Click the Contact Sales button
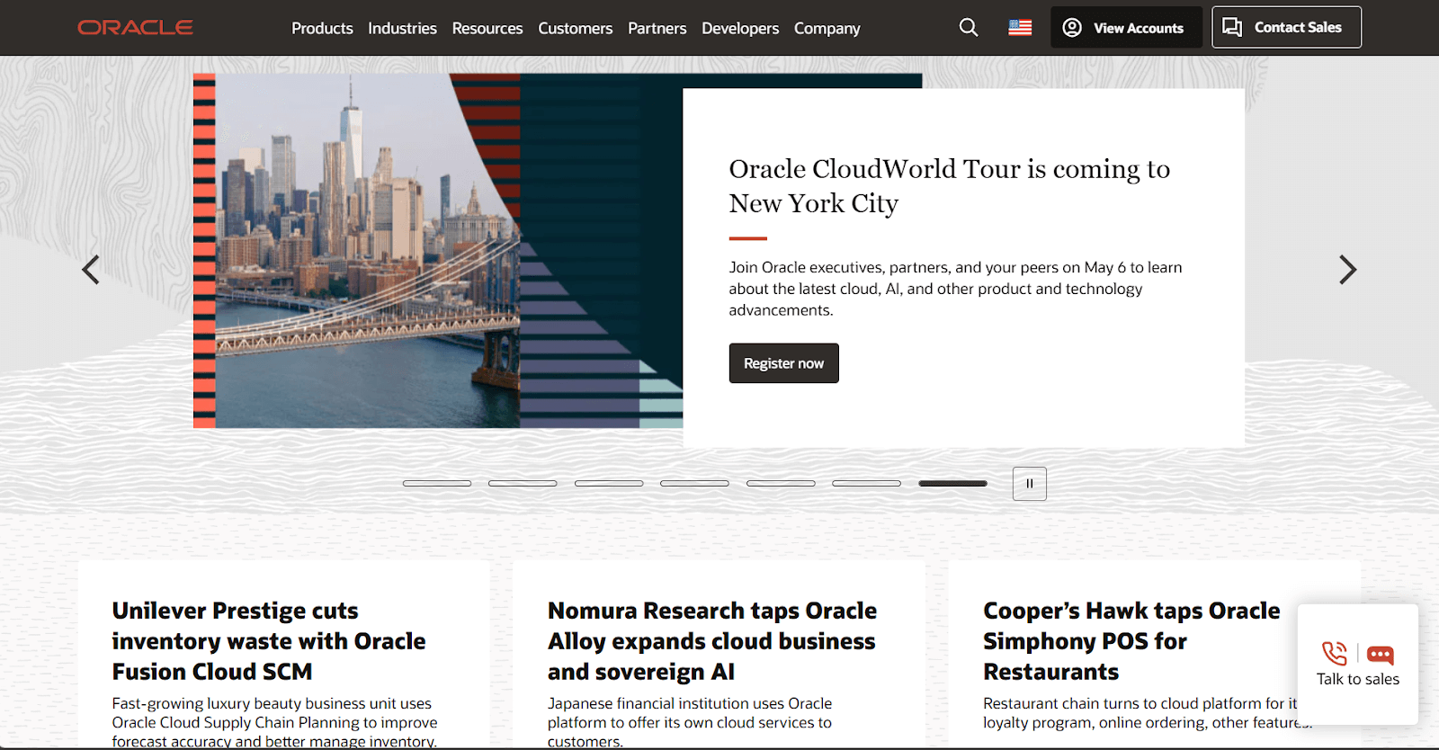This screenshot has width=1439, height=750. [1285, 28]
